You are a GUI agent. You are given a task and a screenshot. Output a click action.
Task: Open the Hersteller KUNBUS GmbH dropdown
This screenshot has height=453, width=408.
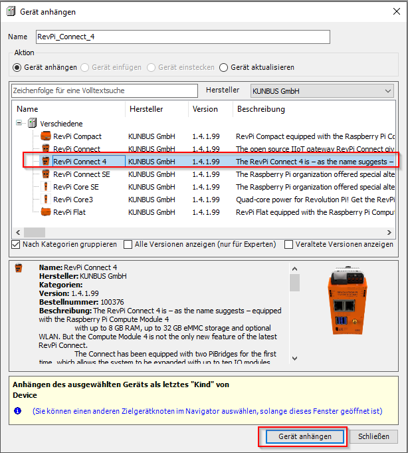[x=322, y=91]
